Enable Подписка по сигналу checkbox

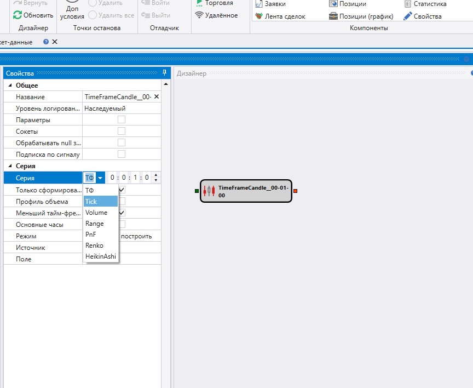[122, 154]
